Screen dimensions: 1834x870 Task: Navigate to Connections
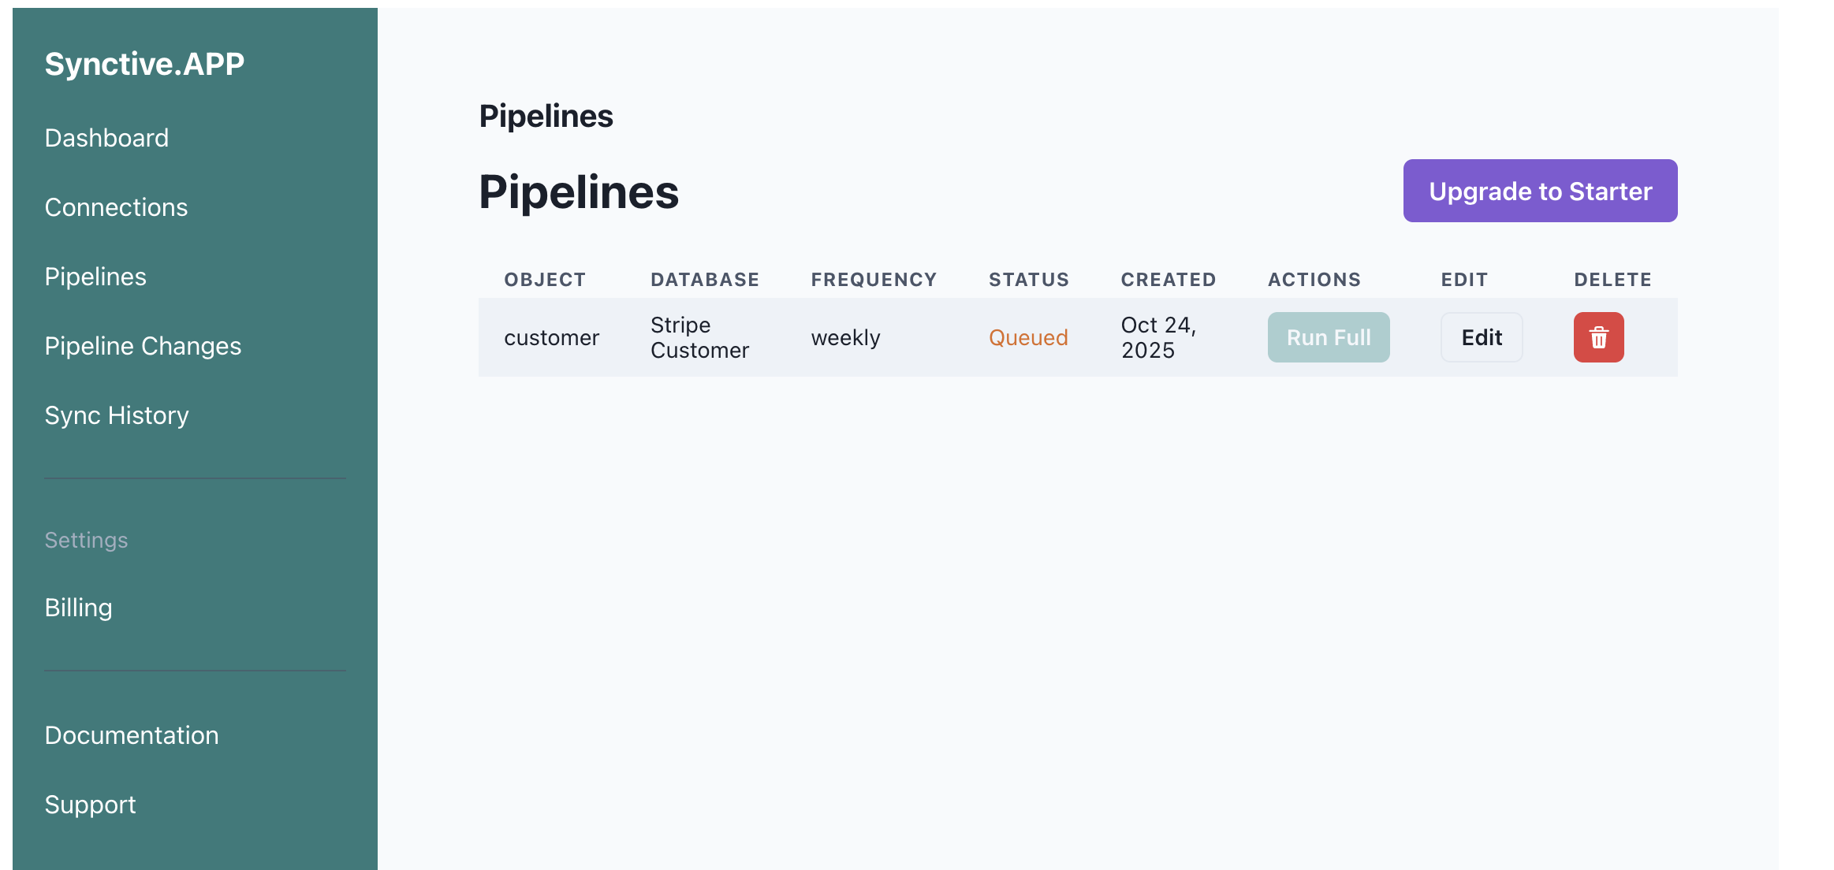(116, 206)
